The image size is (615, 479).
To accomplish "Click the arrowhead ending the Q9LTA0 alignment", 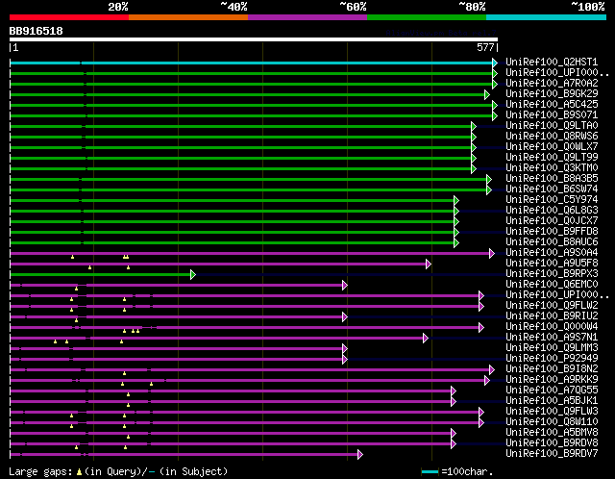I will [x=474, y=126].
